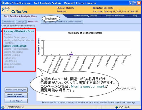142x110 pixels.
Task: Click the Internet Explorer page icon in title bar
Action: (x=3, y=3)
